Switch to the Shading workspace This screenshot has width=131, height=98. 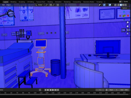click(50, 2)
